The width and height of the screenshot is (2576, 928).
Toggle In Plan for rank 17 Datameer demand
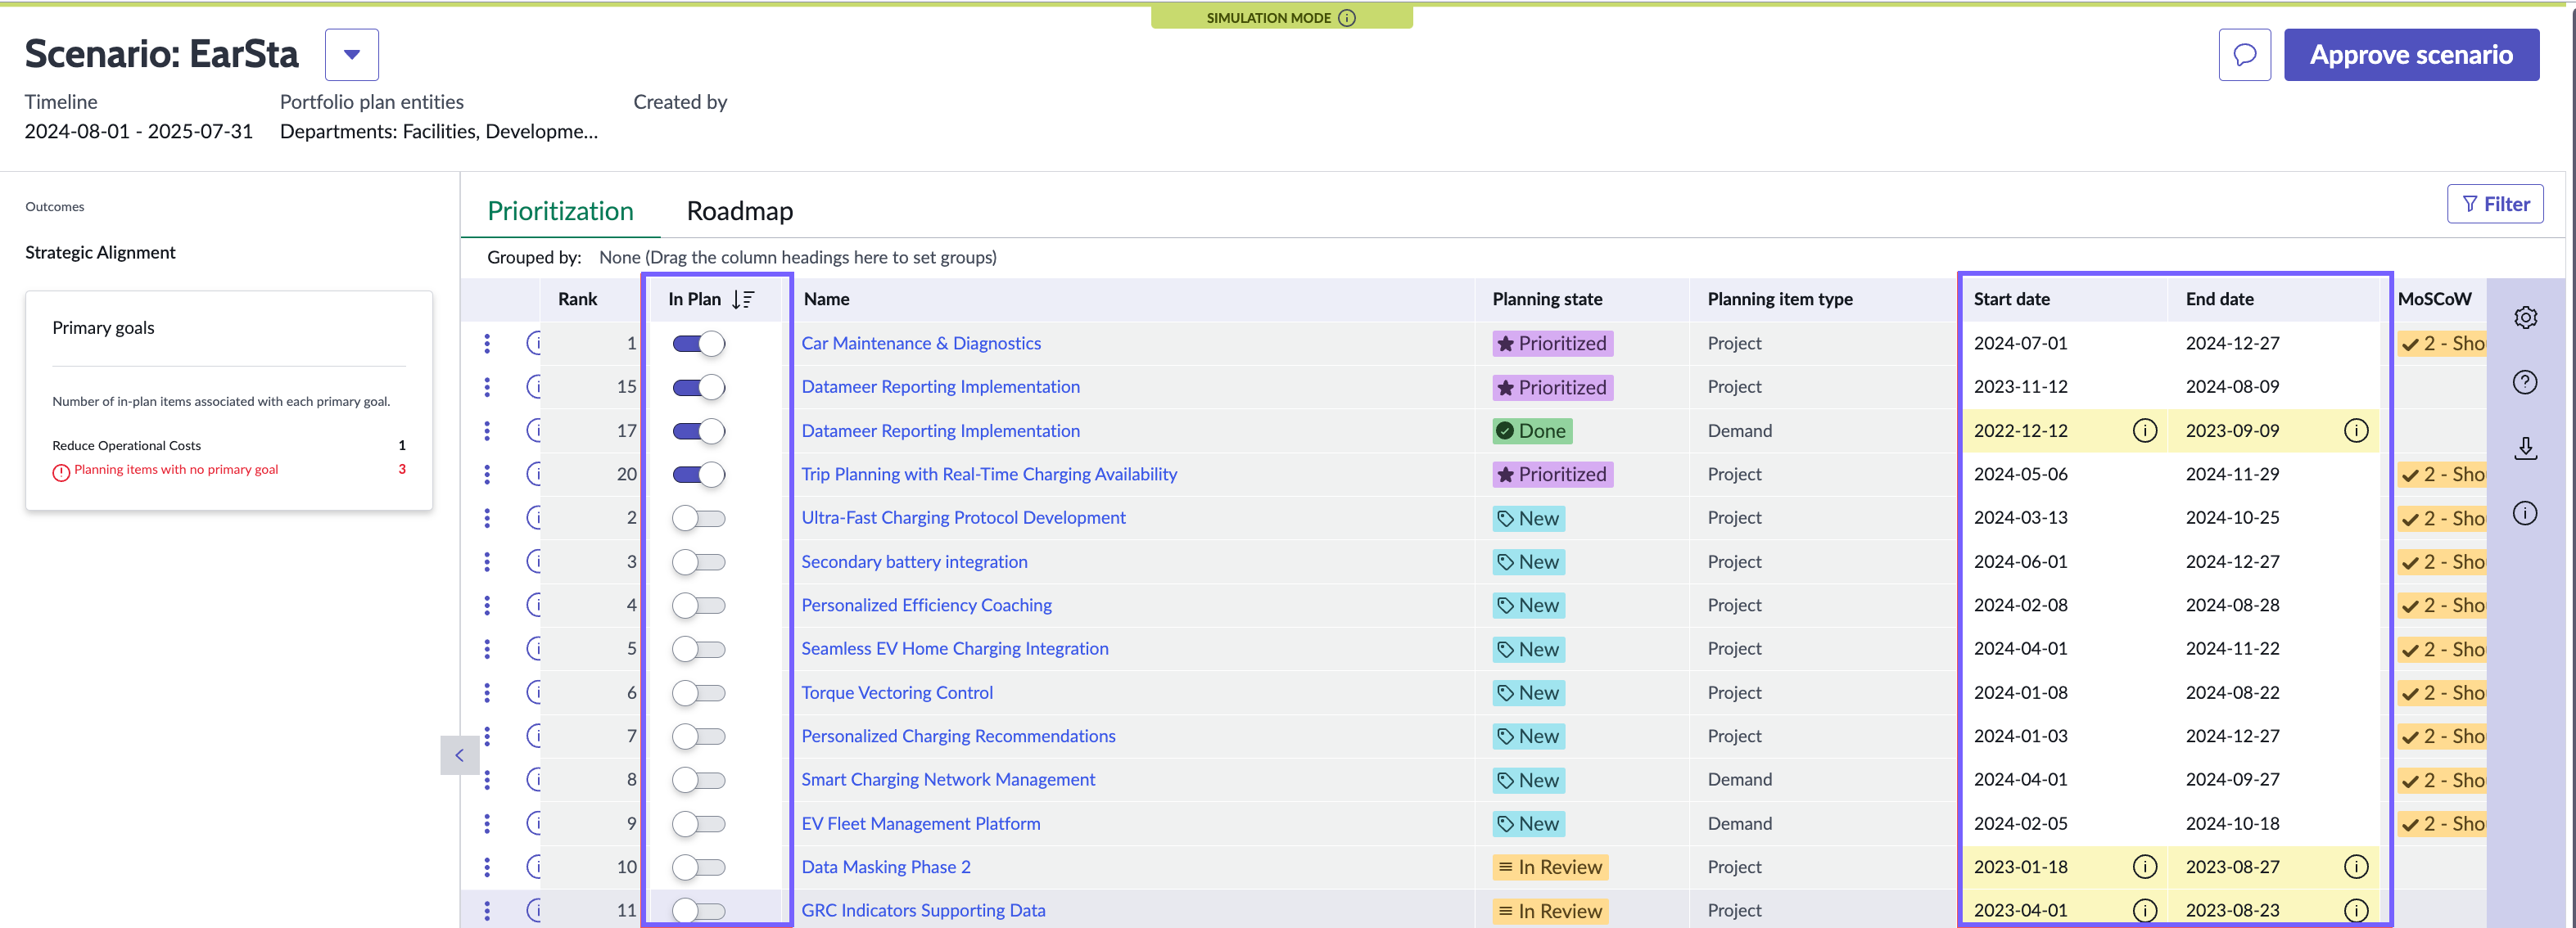[698, 431]
